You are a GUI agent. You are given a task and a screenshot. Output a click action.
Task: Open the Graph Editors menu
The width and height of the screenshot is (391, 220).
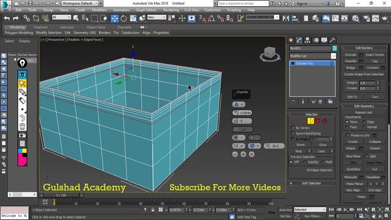pos(146,10)
